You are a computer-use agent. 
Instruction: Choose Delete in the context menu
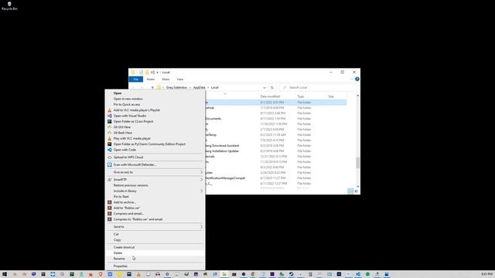click(x=155, y=253)
